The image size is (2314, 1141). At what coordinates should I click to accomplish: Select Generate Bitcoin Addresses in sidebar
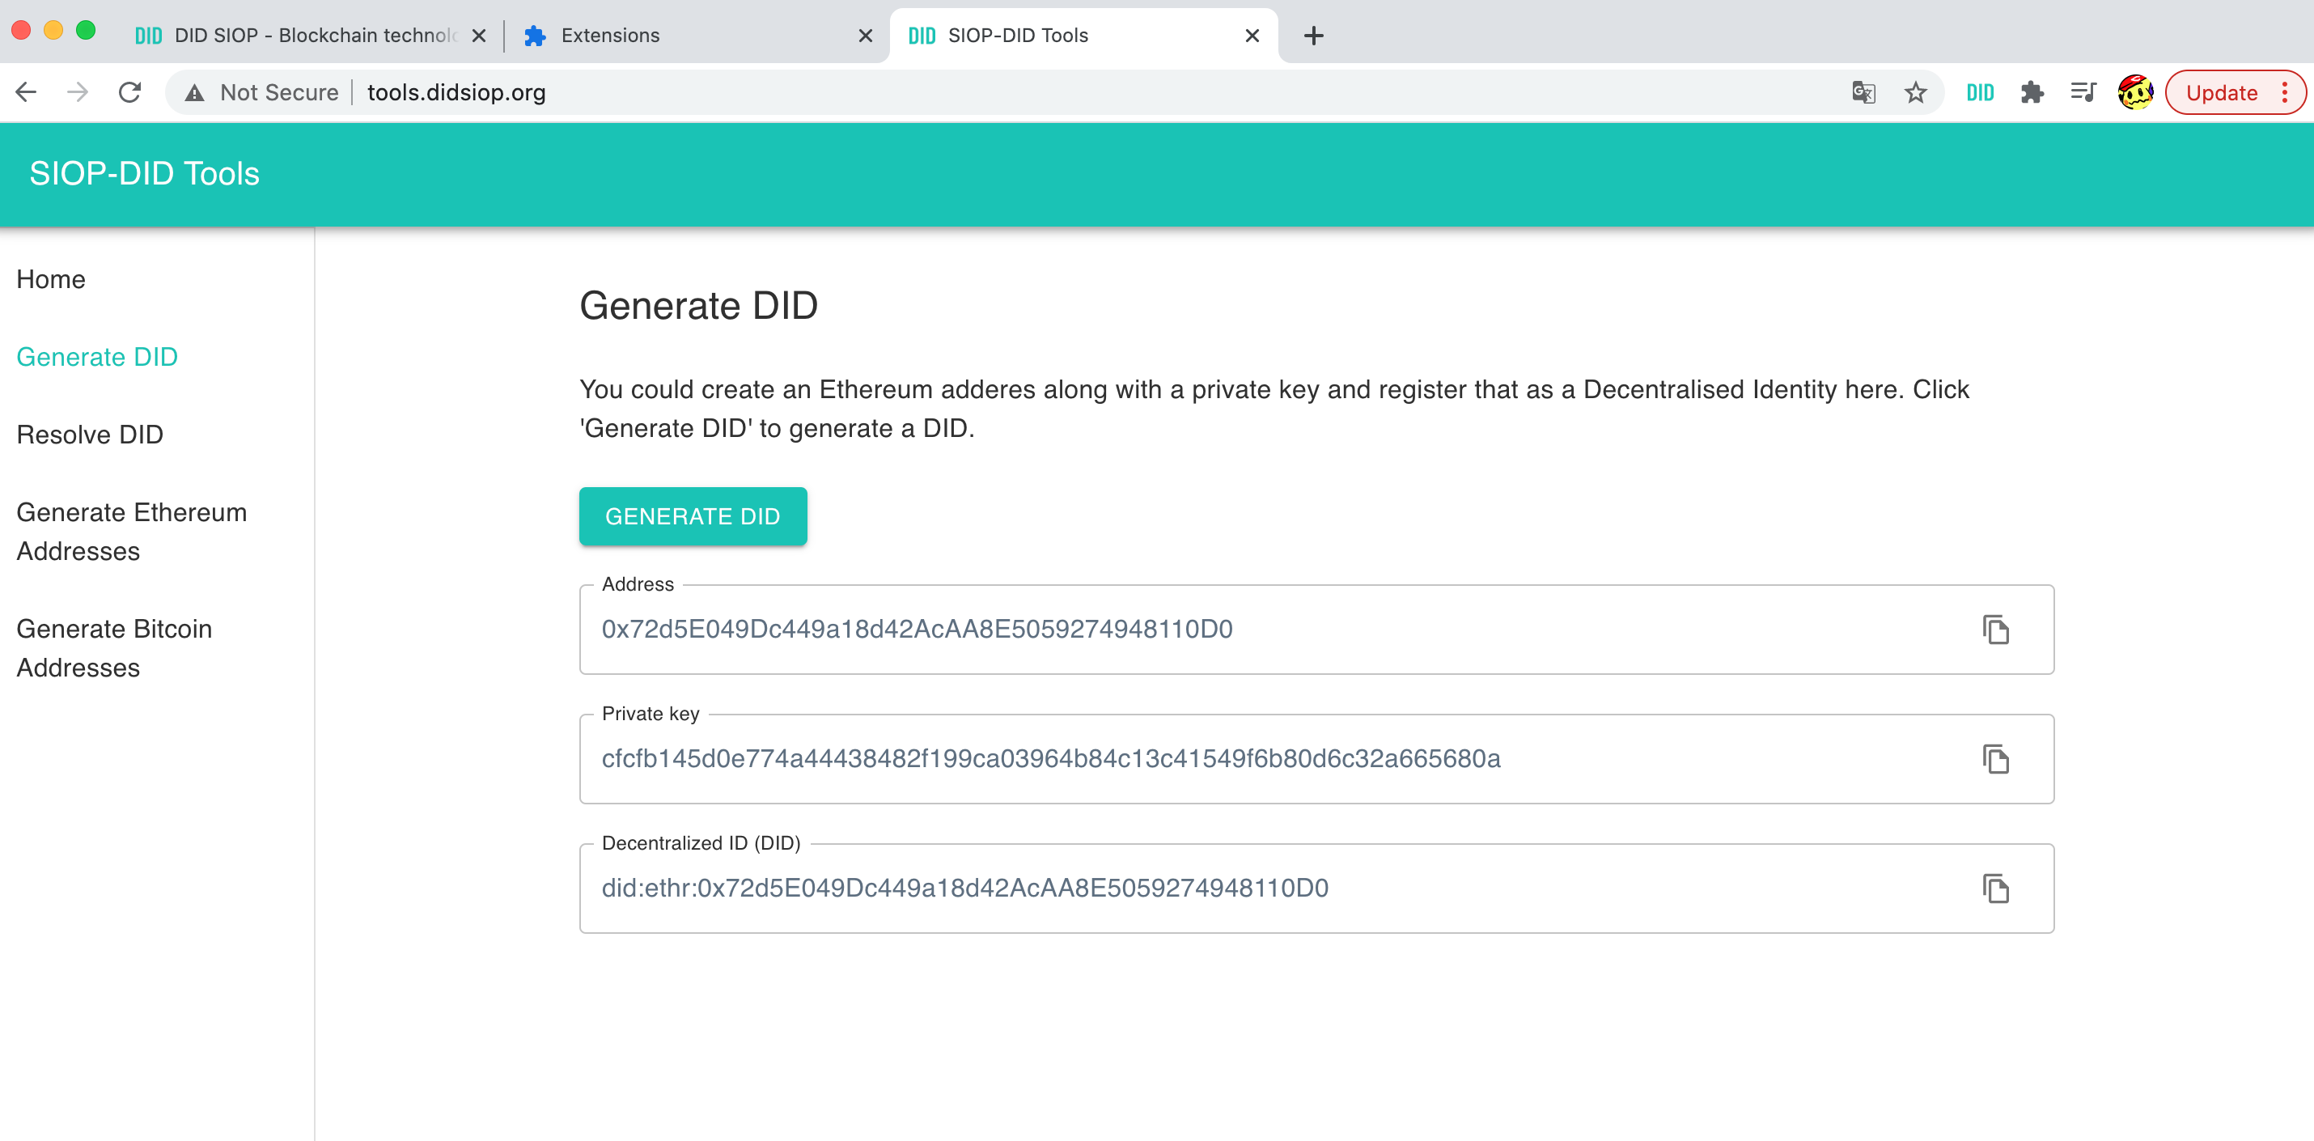click(x=114, y=647)
